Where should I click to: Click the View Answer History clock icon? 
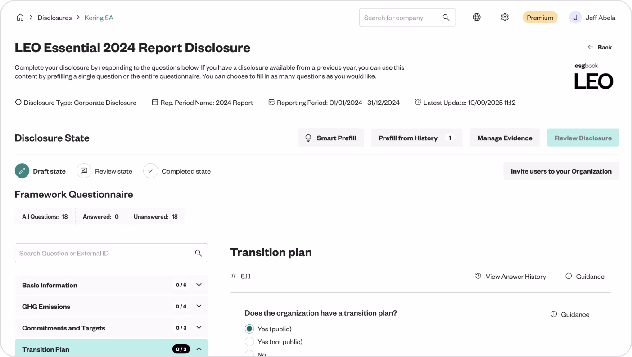(x=479, y=276)
